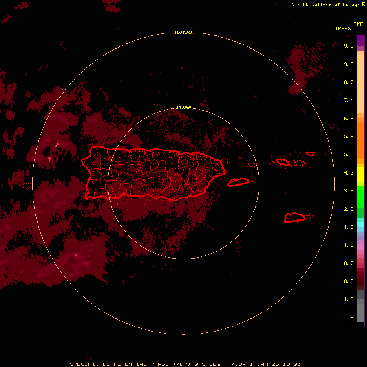Select the 3.4 scale value
367x367 pixels.
click(x=349, y=191)
